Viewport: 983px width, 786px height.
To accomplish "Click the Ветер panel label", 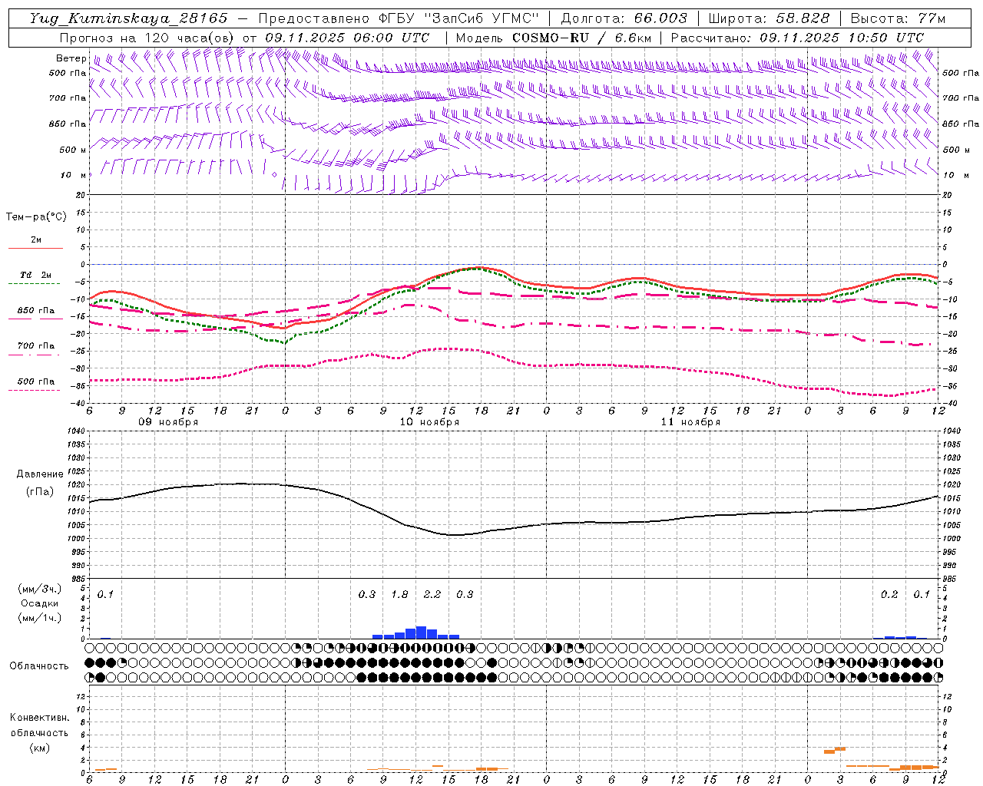I will [71, 58].
